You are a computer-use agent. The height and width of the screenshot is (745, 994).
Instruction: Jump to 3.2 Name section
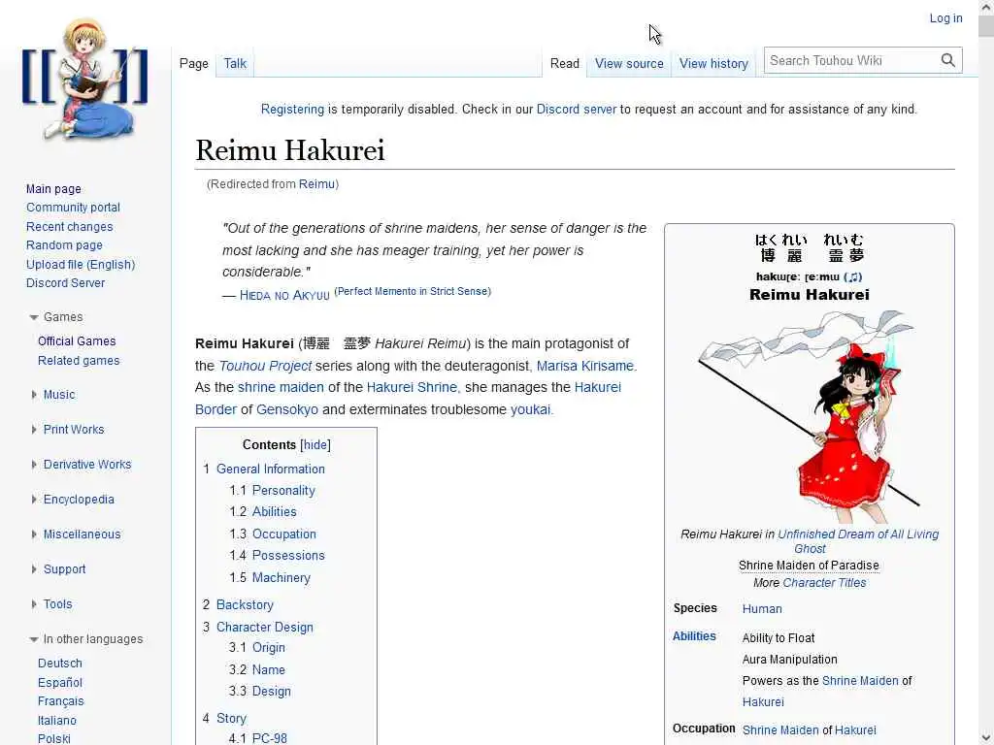click(269, 669)
